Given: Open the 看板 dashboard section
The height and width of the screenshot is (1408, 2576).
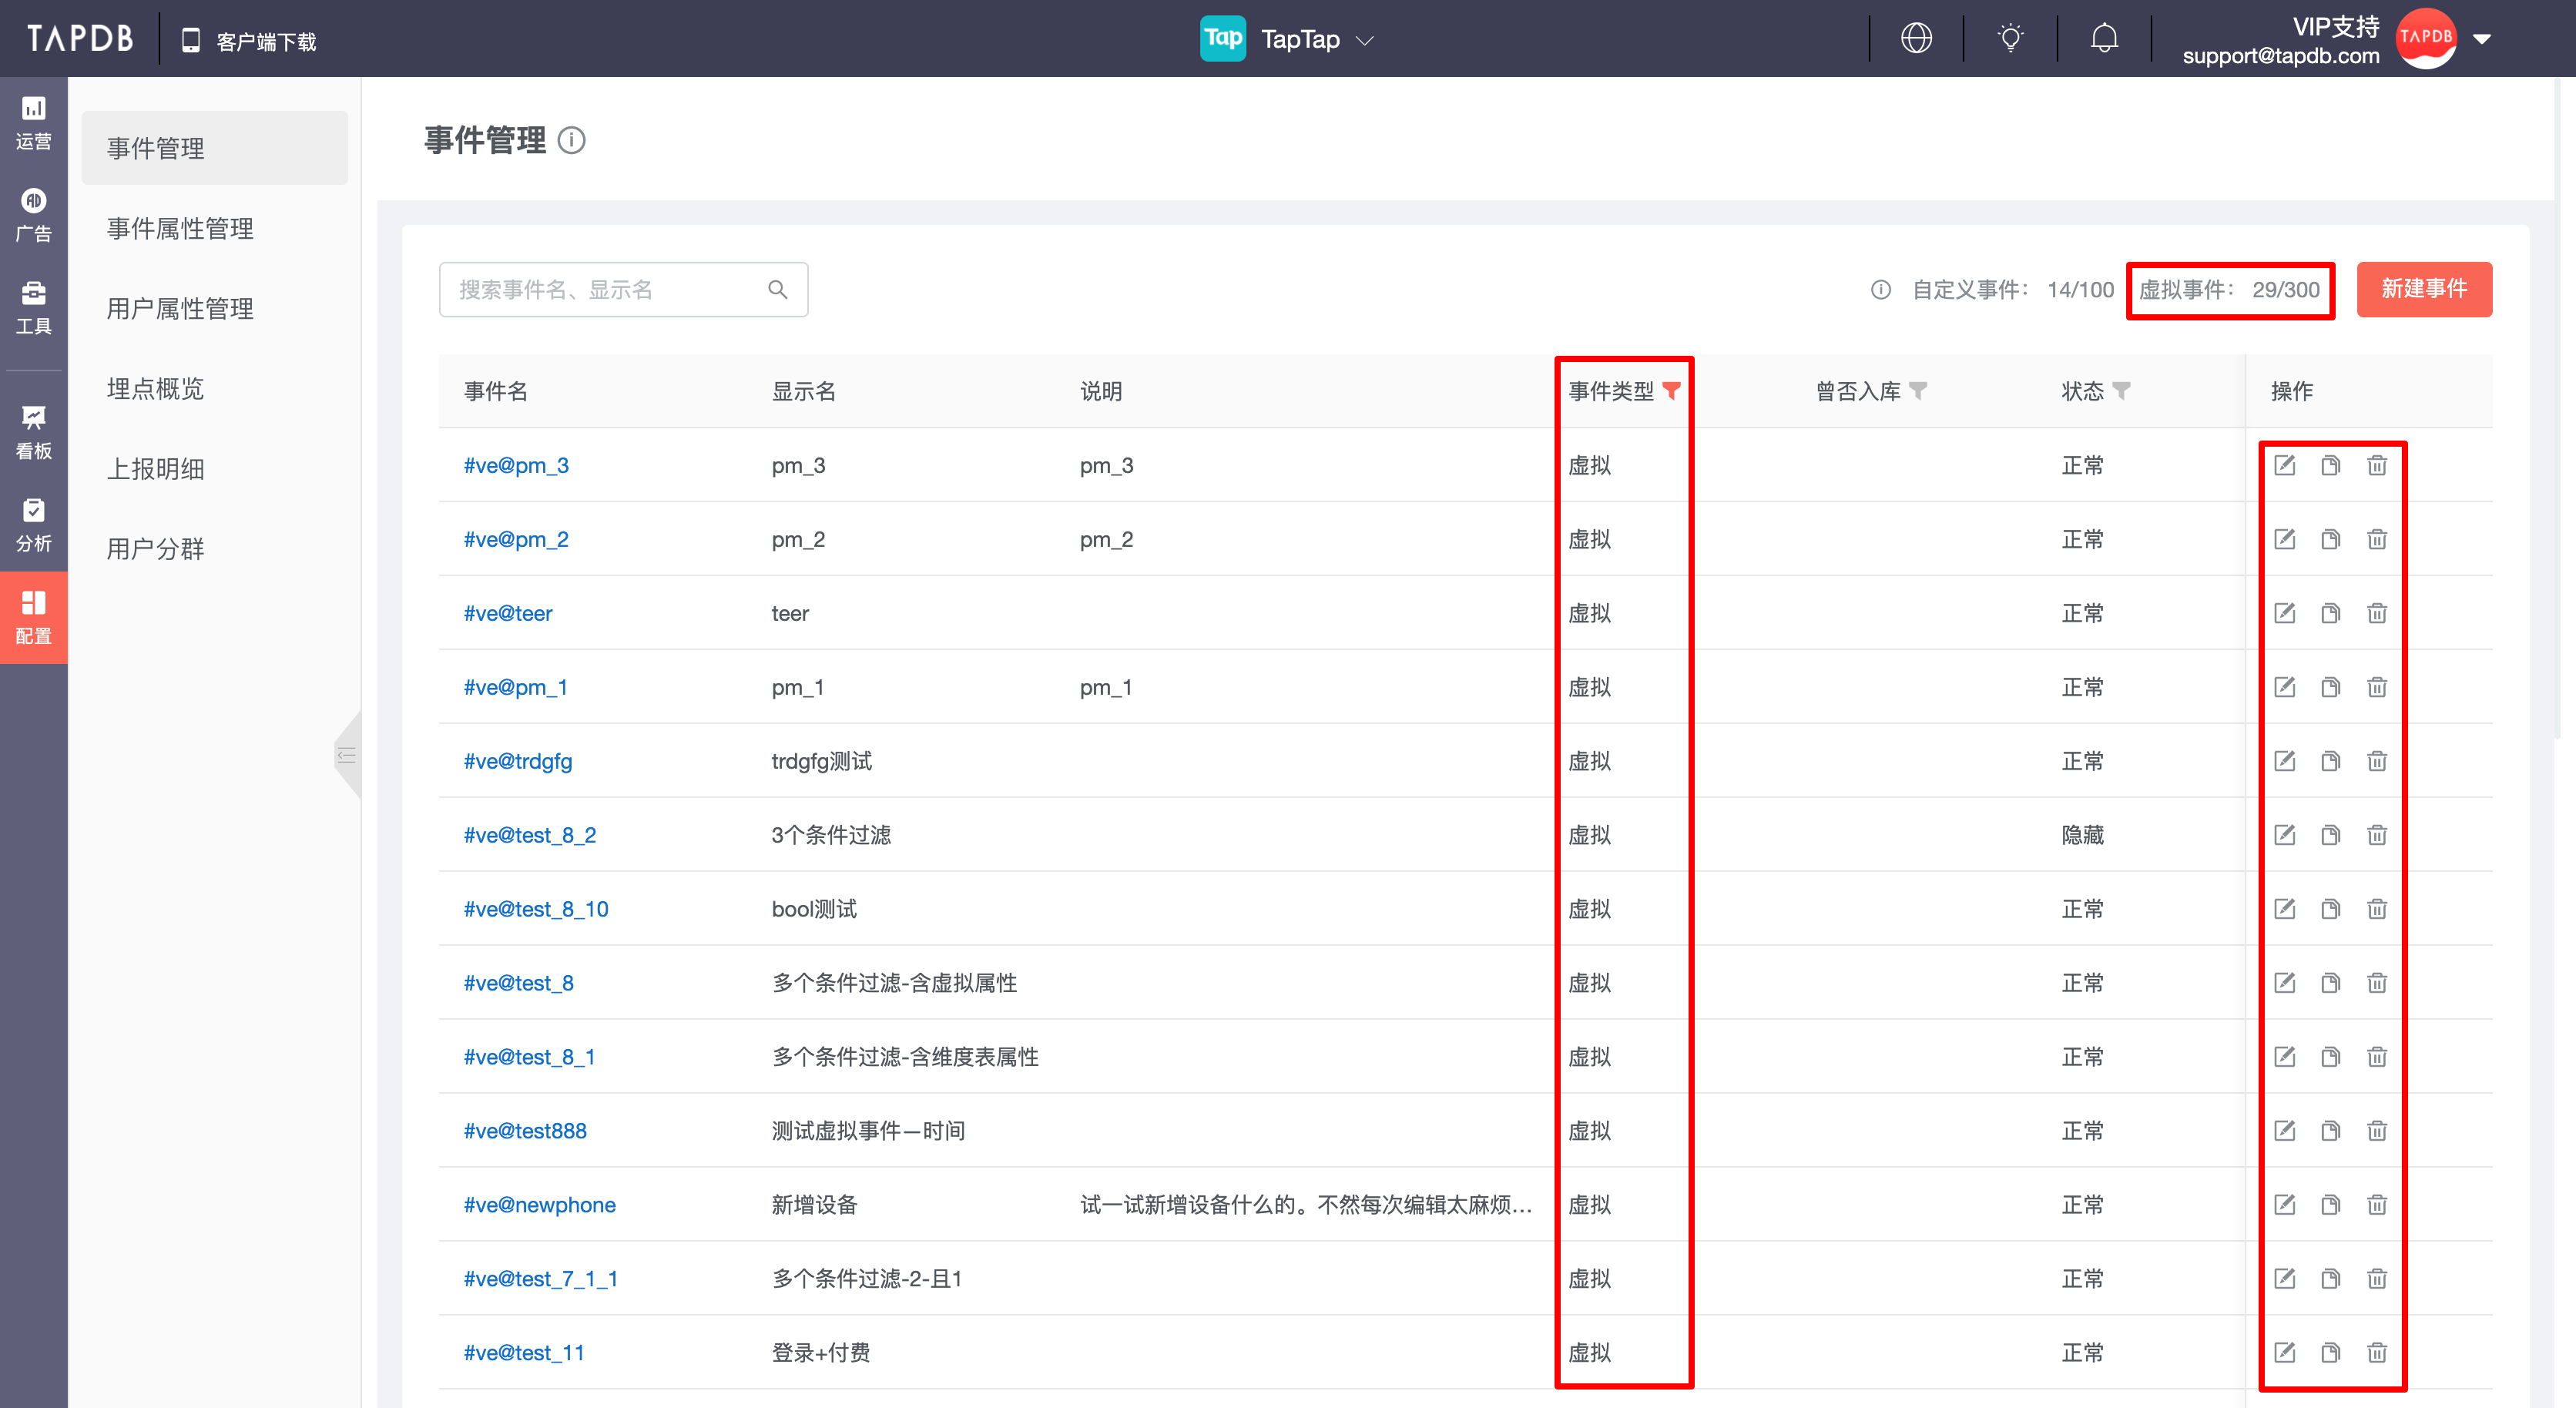Looking at the screenshot, I should point(33,433).
